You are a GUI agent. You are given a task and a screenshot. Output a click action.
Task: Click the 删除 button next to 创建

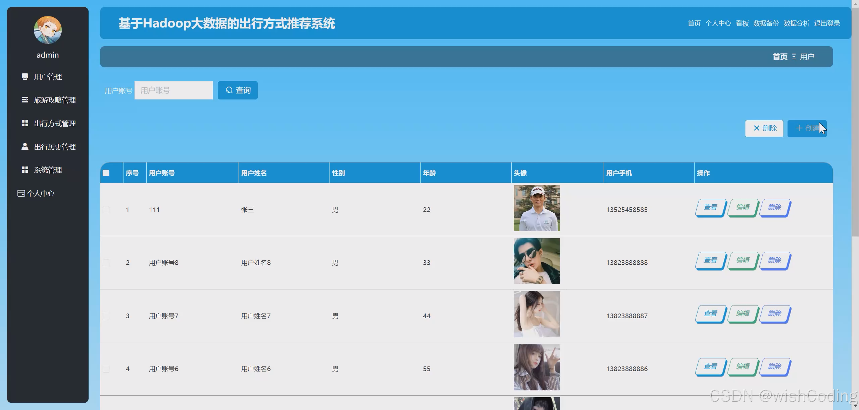coord(764,128)
